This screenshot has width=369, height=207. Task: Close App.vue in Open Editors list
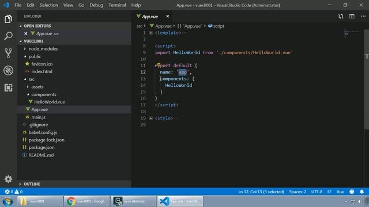point(25,33)
